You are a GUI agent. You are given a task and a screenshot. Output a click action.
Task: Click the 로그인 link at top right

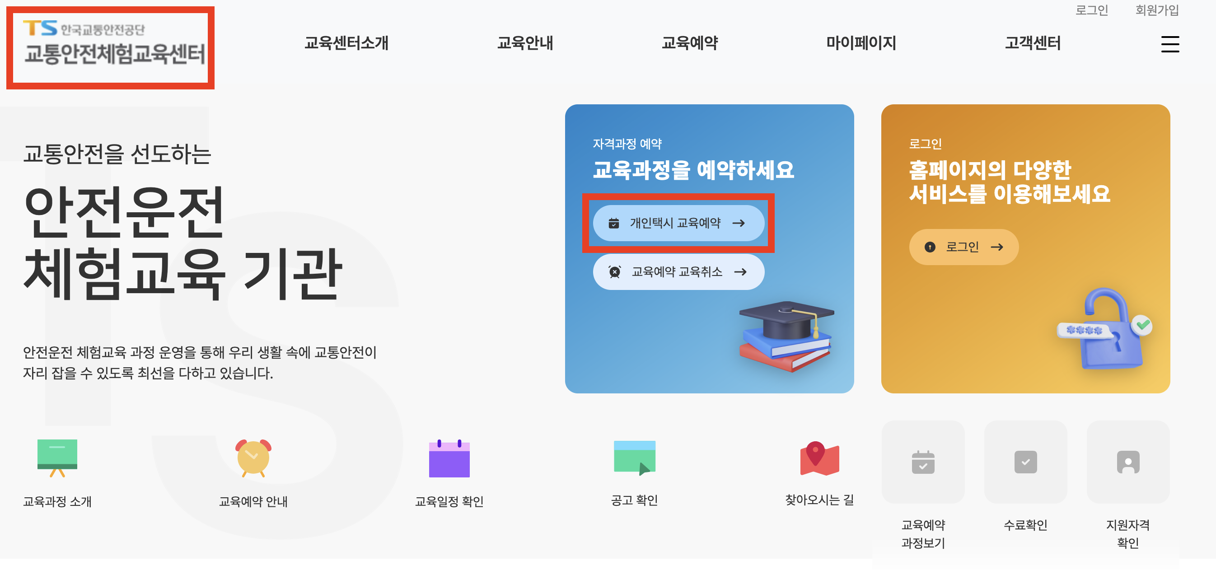[x=1091, y=10]
